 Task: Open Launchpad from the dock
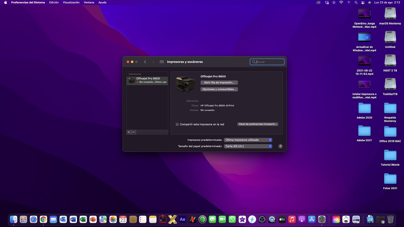click(x=23, y=219)
